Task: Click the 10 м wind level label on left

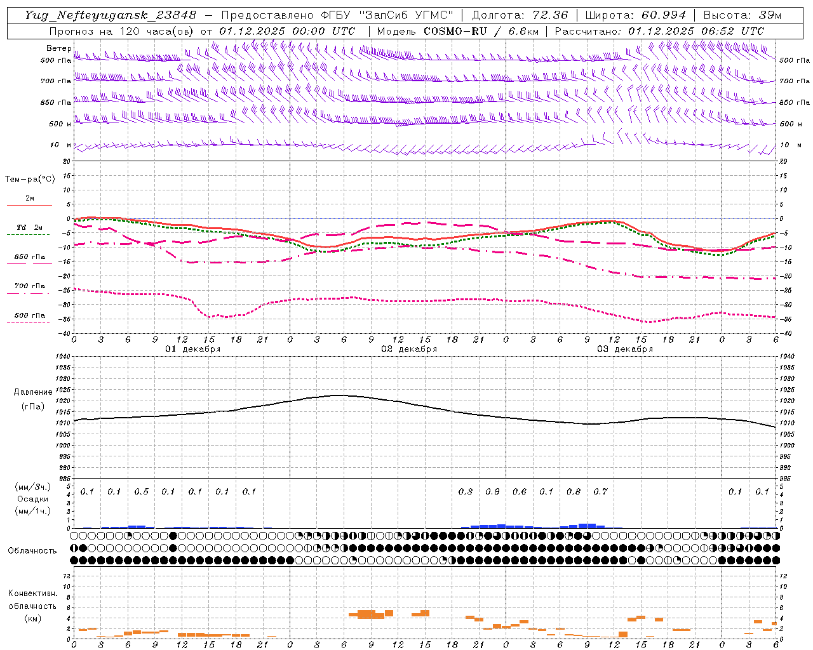Action: click(x=61, y=145)
